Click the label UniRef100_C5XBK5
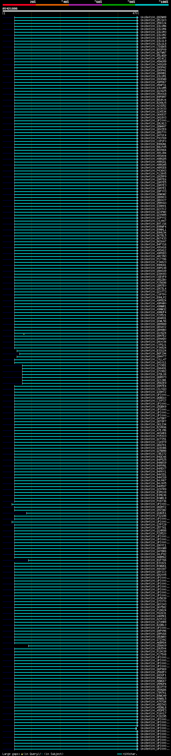Viewport: 171px width, 756px height. coord(153,47)
